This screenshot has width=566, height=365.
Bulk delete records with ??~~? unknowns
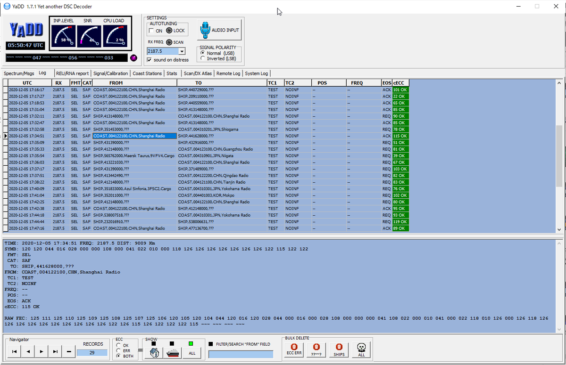(x=316, y=349)
